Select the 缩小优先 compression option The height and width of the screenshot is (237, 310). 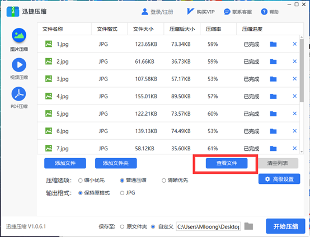[x=80, y=181]
